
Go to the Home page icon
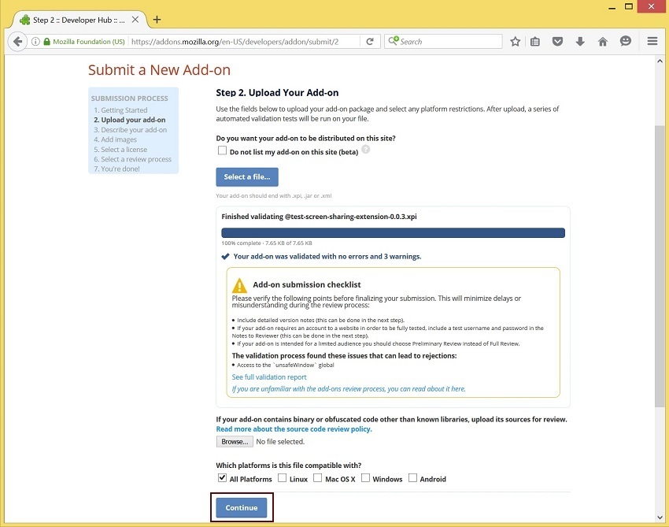(x=602, y=42)
